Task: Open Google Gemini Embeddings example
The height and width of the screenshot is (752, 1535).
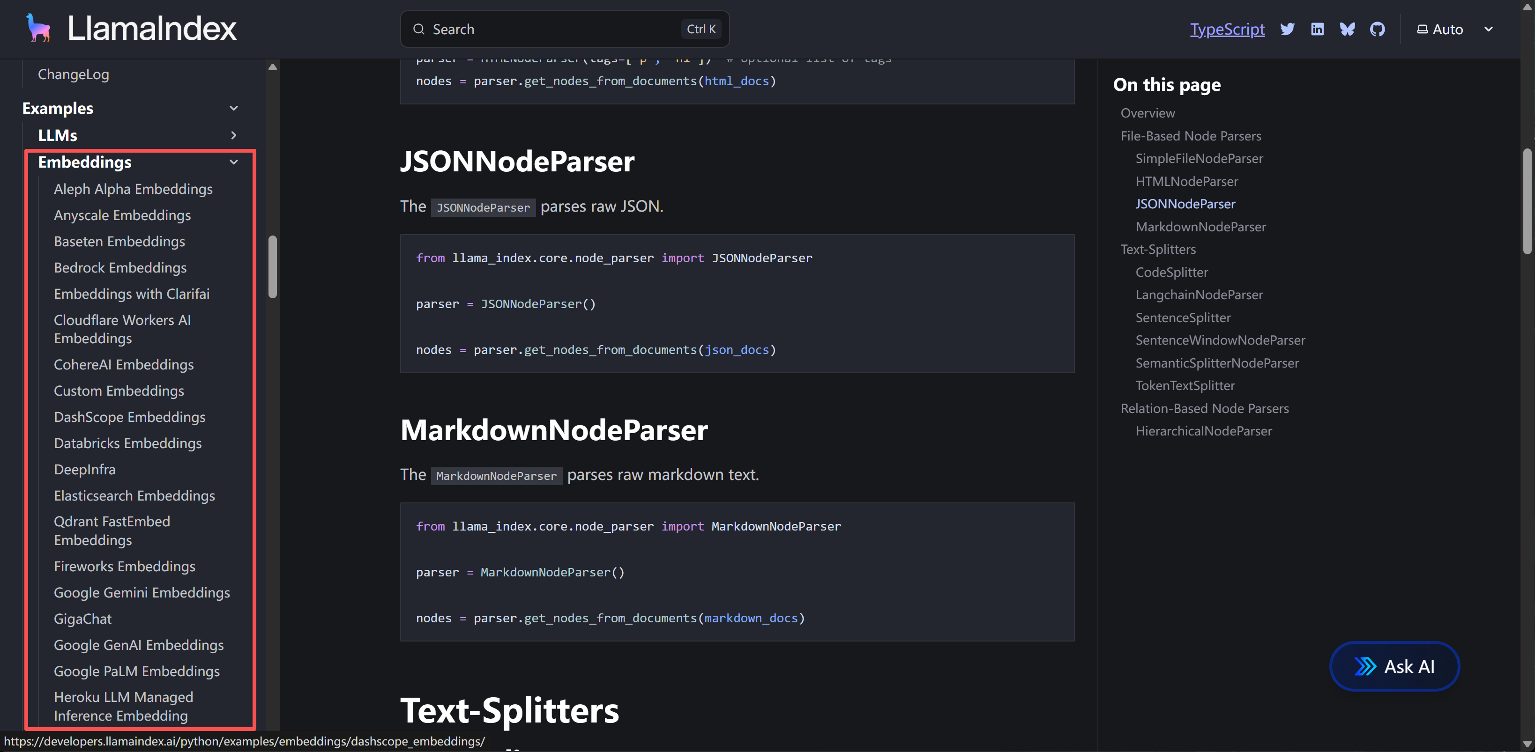Action: coord(142,592)
